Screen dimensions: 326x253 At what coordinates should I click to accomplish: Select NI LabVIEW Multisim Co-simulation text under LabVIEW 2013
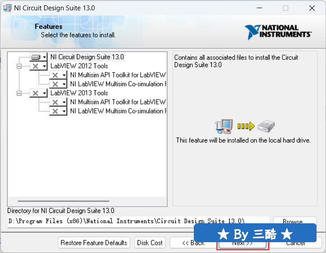point(118,111)
